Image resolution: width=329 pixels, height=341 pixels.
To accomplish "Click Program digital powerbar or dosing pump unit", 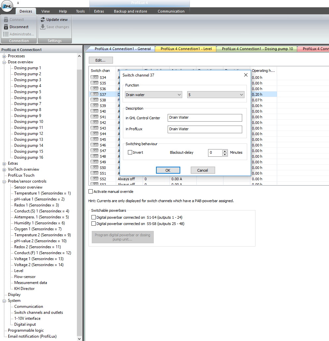I will [123, 237].
